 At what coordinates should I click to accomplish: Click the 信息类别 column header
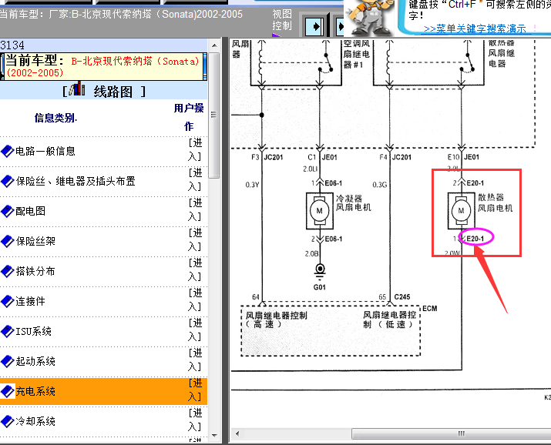(x=55, y=118)
